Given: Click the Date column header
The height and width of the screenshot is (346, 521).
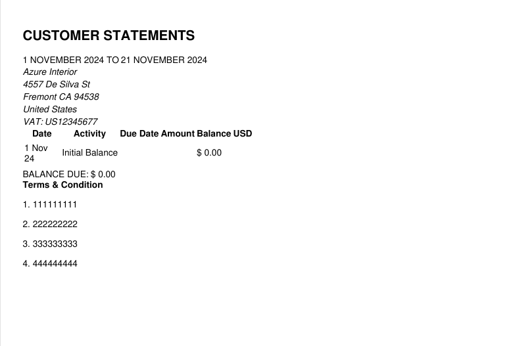Looking at the screenshot, I should coord(42,134).
